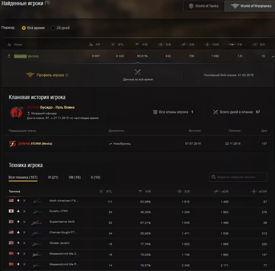Click the Kyushu J7W3 plane thumbnail
The height and width of the screenshot is (271, 275).
coord(37,212)
